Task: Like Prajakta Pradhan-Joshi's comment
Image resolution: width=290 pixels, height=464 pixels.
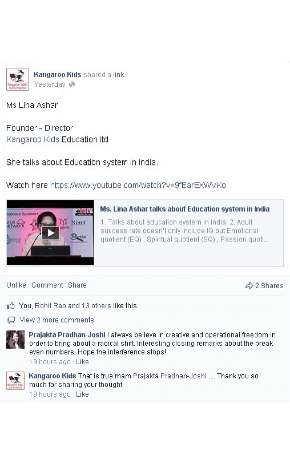Action: click(82, 362)
